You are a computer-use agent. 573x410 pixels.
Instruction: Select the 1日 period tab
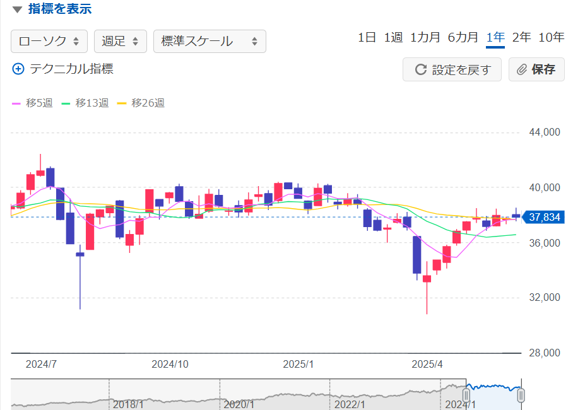(x=367, y=37)
